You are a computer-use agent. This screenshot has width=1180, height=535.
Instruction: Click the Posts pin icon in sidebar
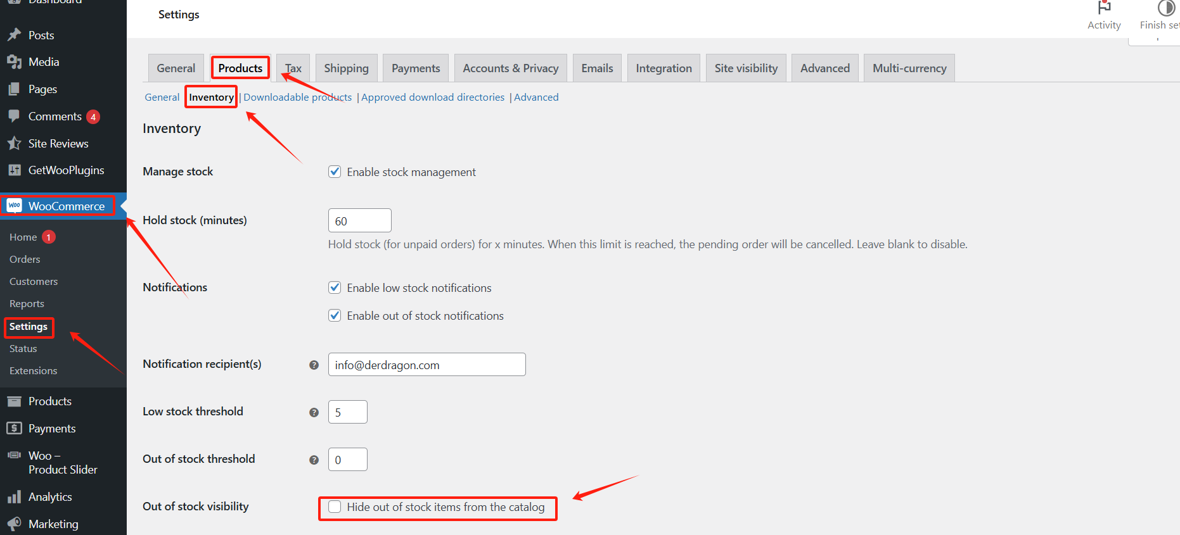click(14, 35)
